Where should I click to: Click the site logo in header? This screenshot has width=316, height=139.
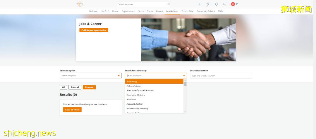click(x=80, y=4)
